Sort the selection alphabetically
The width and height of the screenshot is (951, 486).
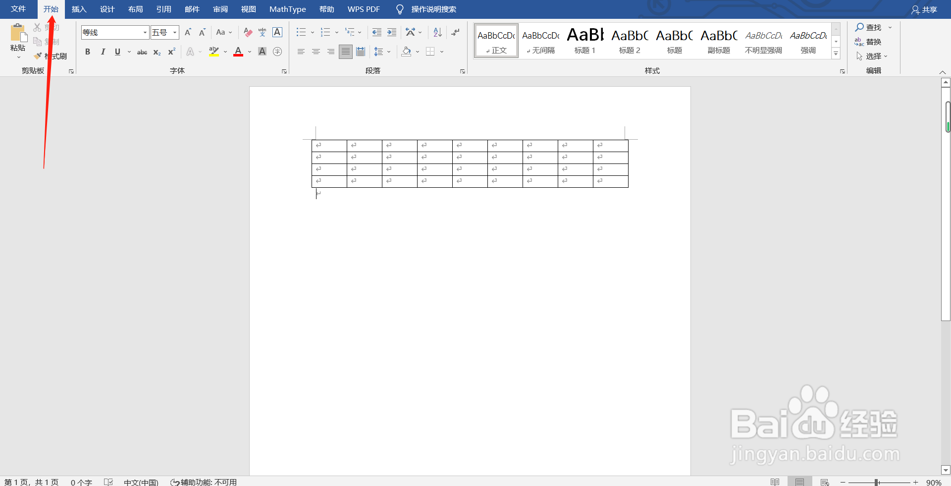[x=437, y=32]
